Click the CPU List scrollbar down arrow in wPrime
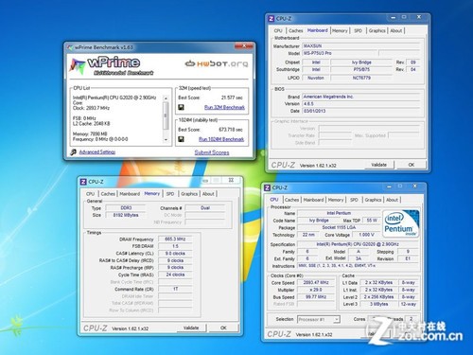 [x=166, y=140]
